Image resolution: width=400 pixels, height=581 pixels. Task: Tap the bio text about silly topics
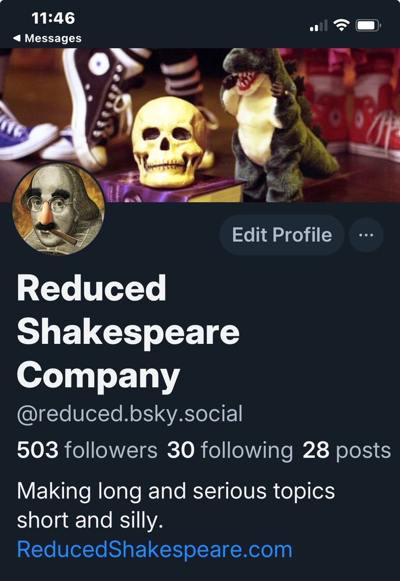click(x=176, y=505)
